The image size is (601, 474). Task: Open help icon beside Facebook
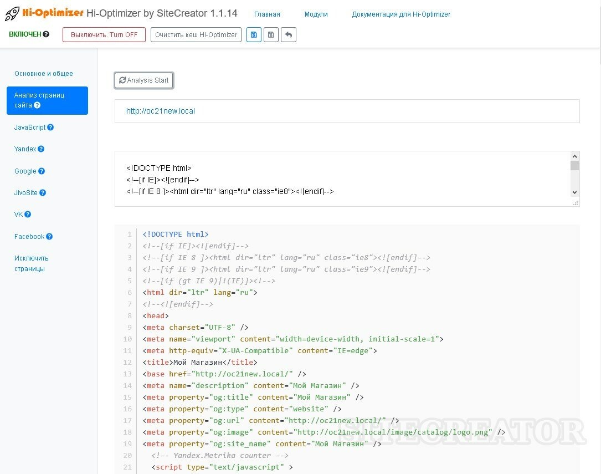(49, 237)
